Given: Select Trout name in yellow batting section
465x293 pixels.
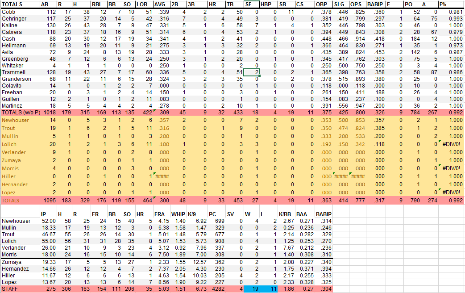Looking at the screenshot, I should click(20, 128).
